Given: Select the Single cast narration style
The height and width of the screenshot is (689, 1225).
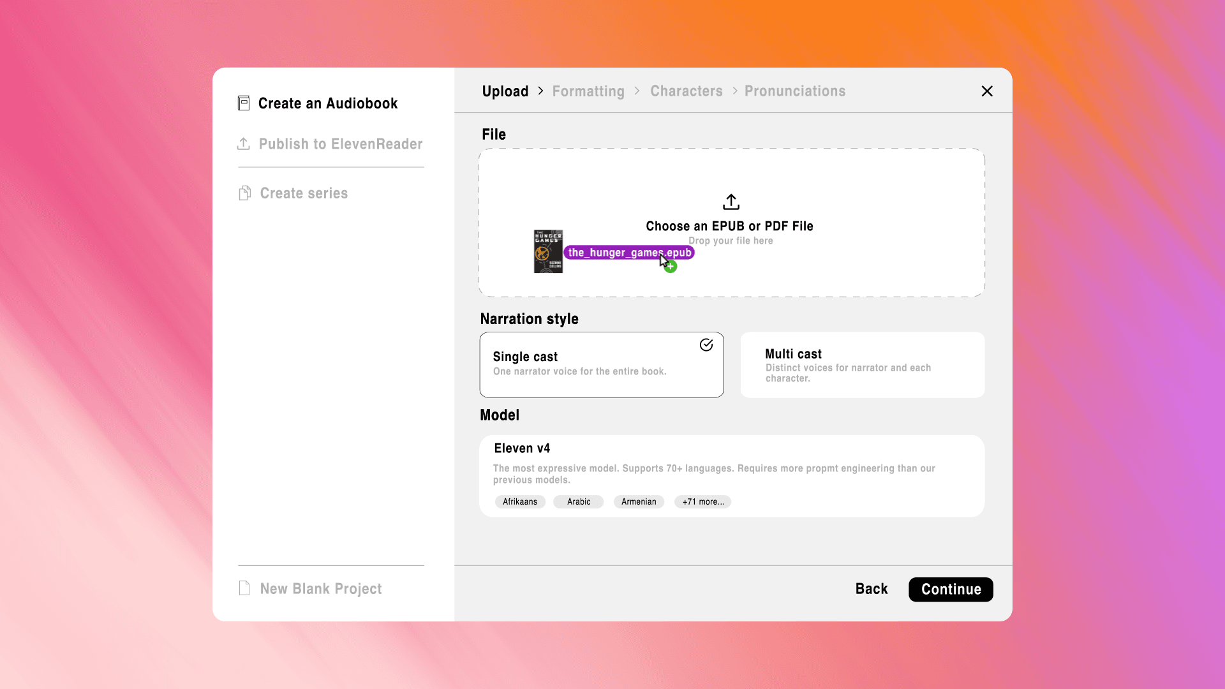Looking at the screenshot, I should click(602, 365).
